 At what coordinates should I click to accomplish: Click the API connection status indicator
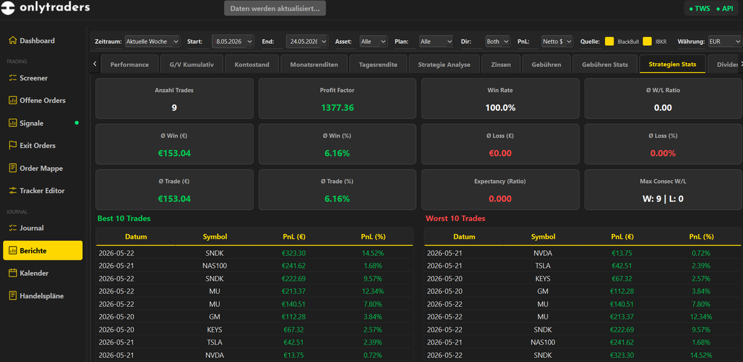724,9
